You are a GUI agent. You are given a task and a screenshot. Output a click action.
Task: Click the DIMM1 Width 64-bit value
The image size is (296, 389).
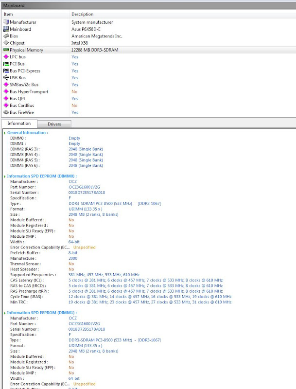pos(74,379)
